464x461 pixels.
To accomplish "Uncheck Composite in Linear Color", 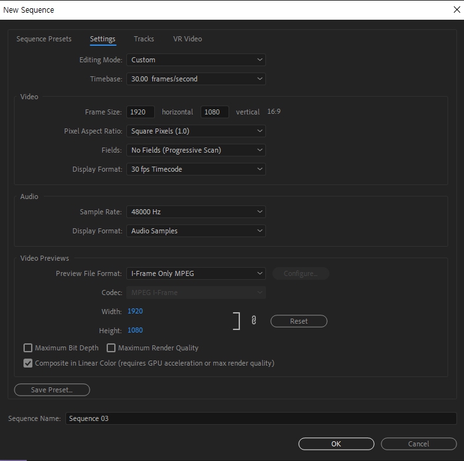I will point(28,363).
